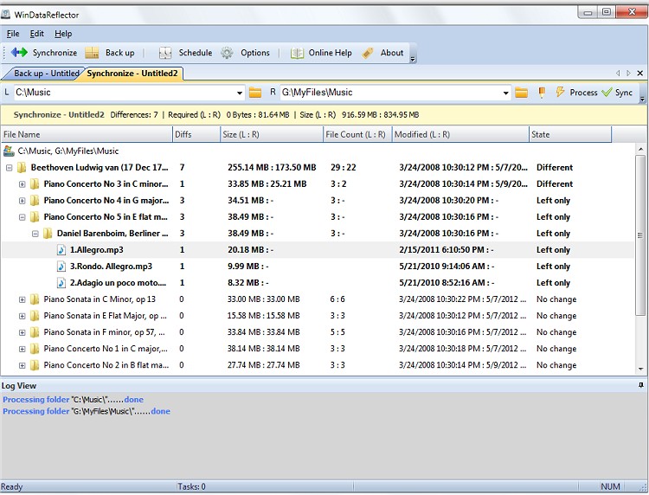Viewport: 649px width, 495px height.
Task: Click the Back up toolbar icon
Action: tap(92, 53)
